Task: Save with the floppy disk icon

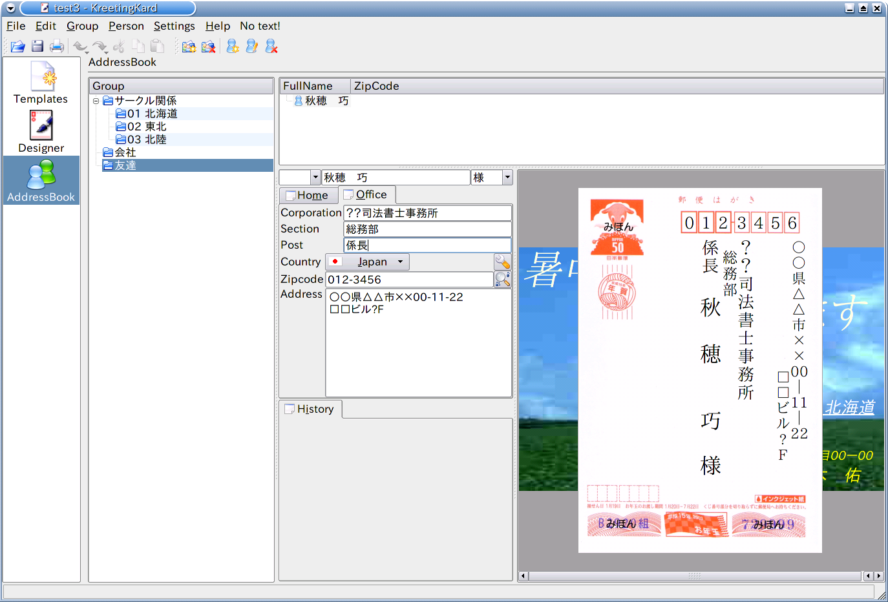Action: point(37,47)
